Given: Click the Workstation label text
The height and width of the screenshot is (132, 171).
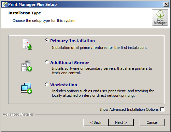Looking at the screenshot, I should pos(63,85).
